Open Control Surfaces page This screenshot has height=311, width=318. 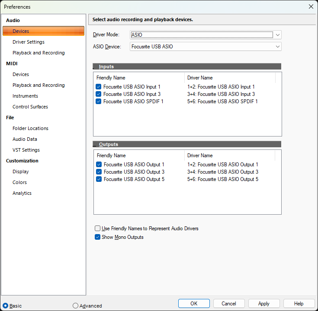(30, 107)
